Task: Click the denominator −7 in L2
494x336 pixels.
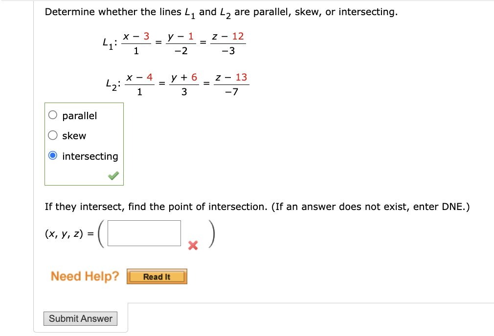Action: coord(231,92)
